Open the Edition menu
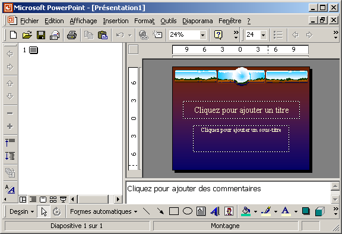Viewport: 342px width, 234px height. click(54, 21)
